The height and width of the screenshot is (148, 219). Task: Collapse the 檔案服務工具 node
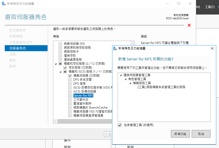coord(130,83)
